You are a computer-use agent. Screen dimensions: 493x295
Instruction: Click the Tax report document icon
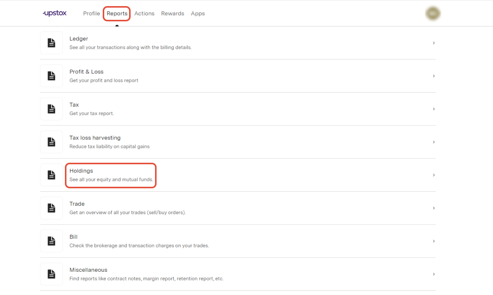[52, 109]
